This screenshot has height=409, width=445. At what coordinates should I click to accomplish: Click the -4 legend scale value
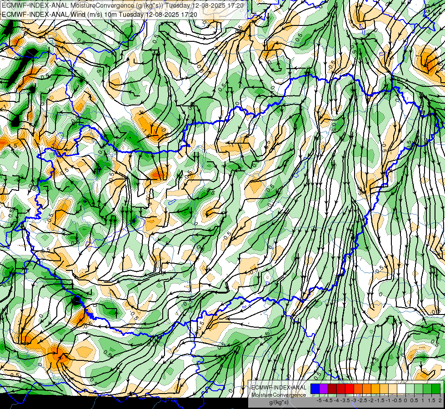pos(336,400)
